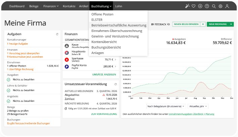Screen dimensions: 238x137
Task: Open the Aktuelles Jahr period dropdown
Action: [x=198, y=106]
